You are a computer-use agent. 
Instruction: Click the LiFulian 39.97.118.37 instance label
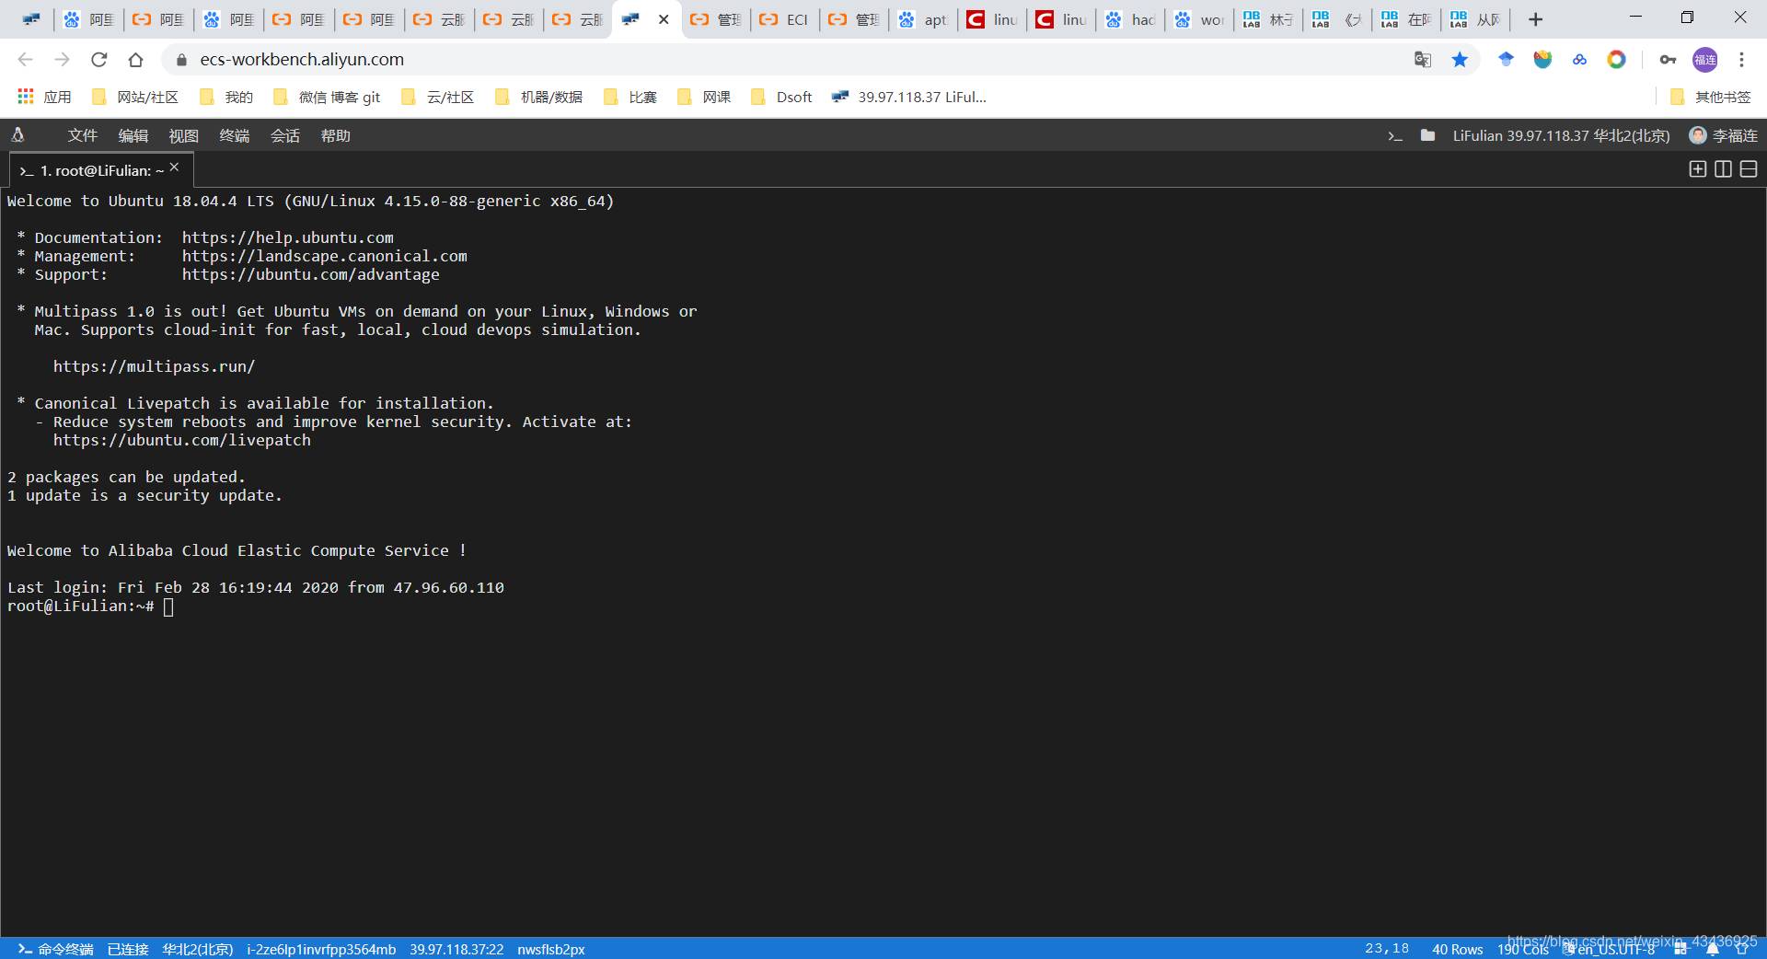pyautogui.click(x=1561, y=135)
